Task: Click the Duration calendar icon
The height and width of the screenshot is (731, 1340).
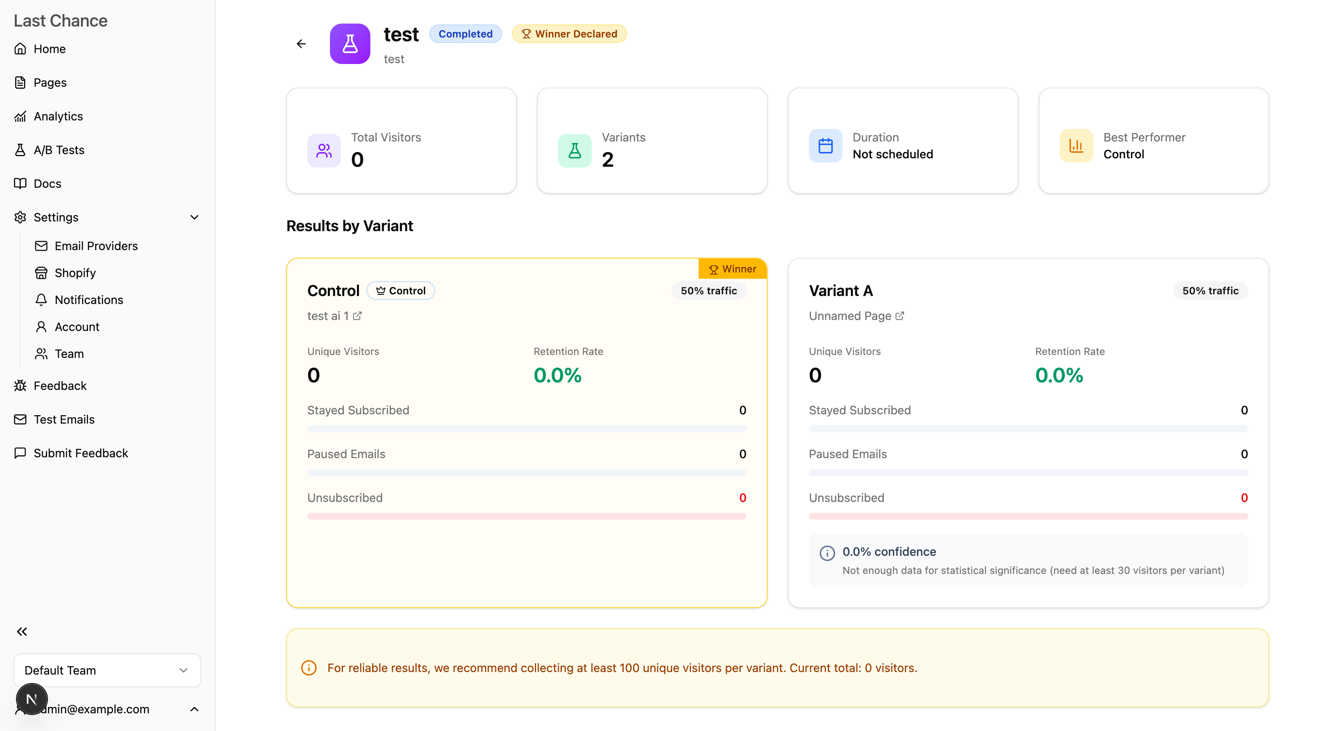Action: pyautogui.click(x=826, y=146)
